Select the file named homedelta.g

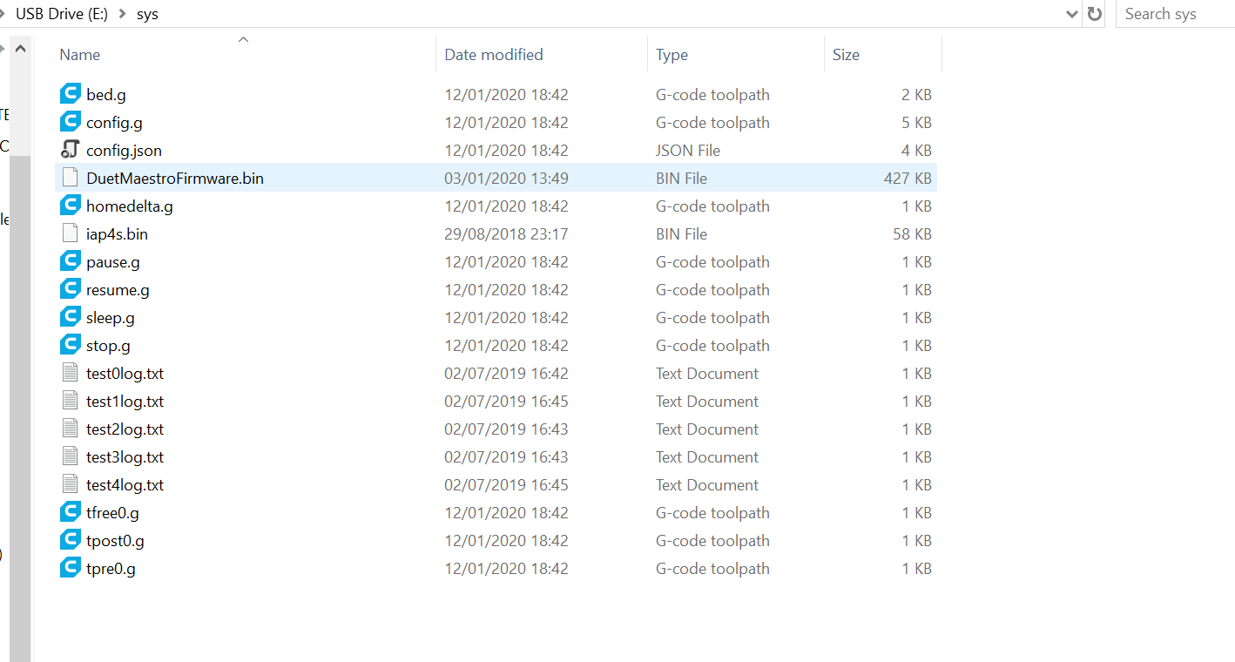click(130, 206)
